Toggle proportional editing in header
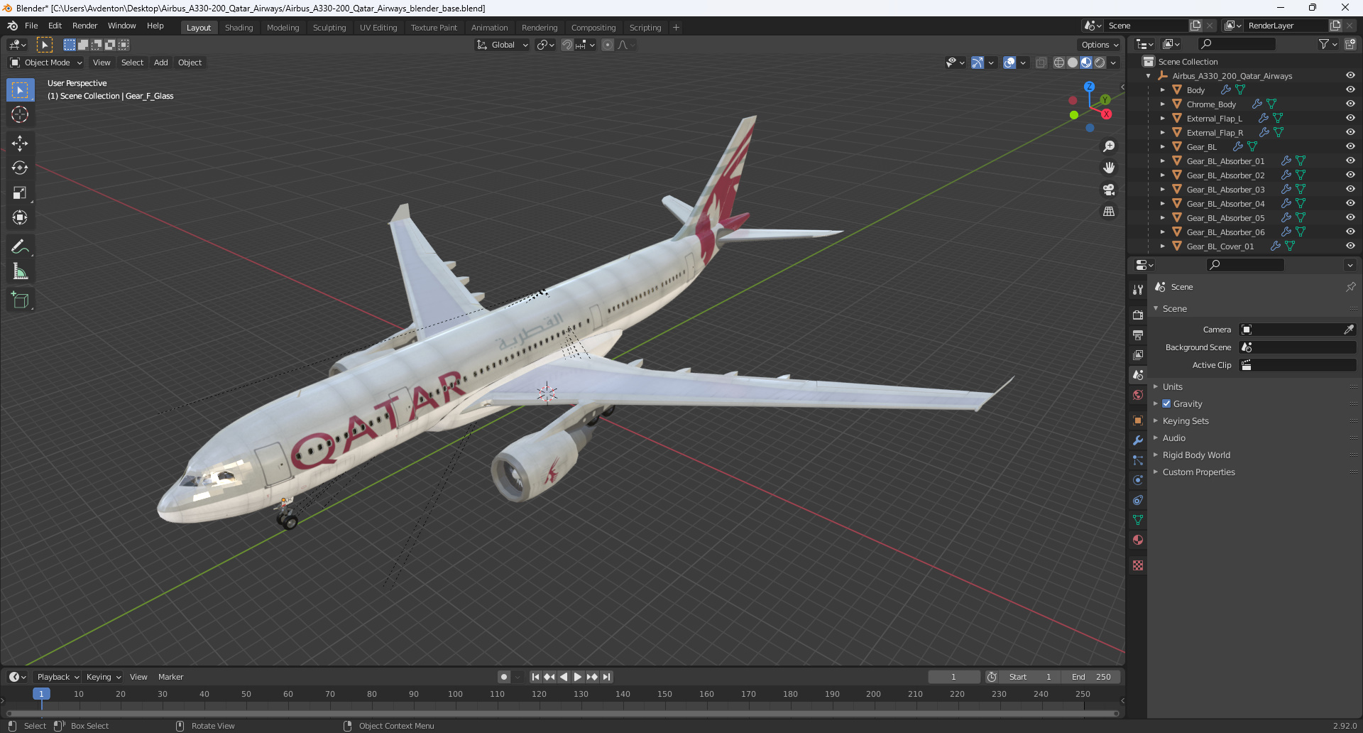Screen dimensions: 1363x733 point(608,45)
